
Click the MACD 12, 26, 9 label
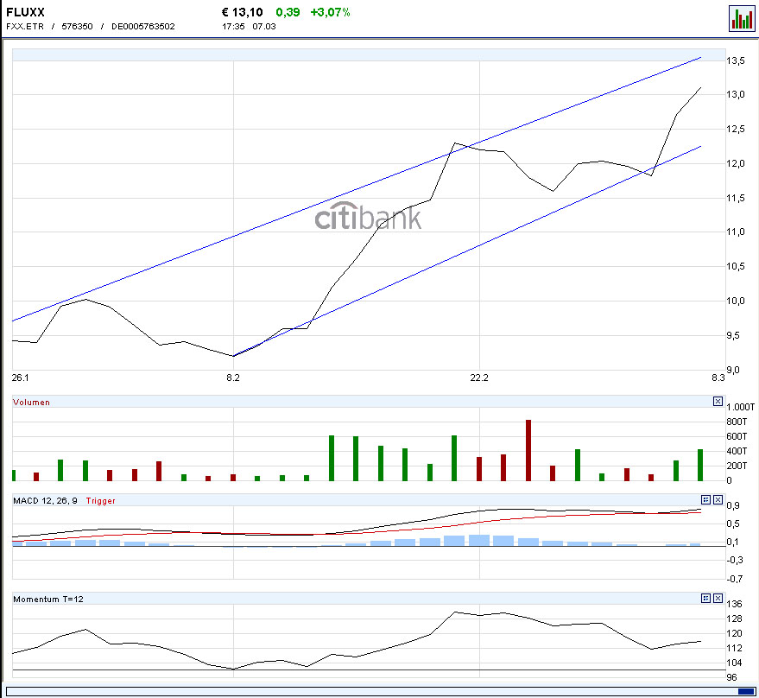click(45, 500)
